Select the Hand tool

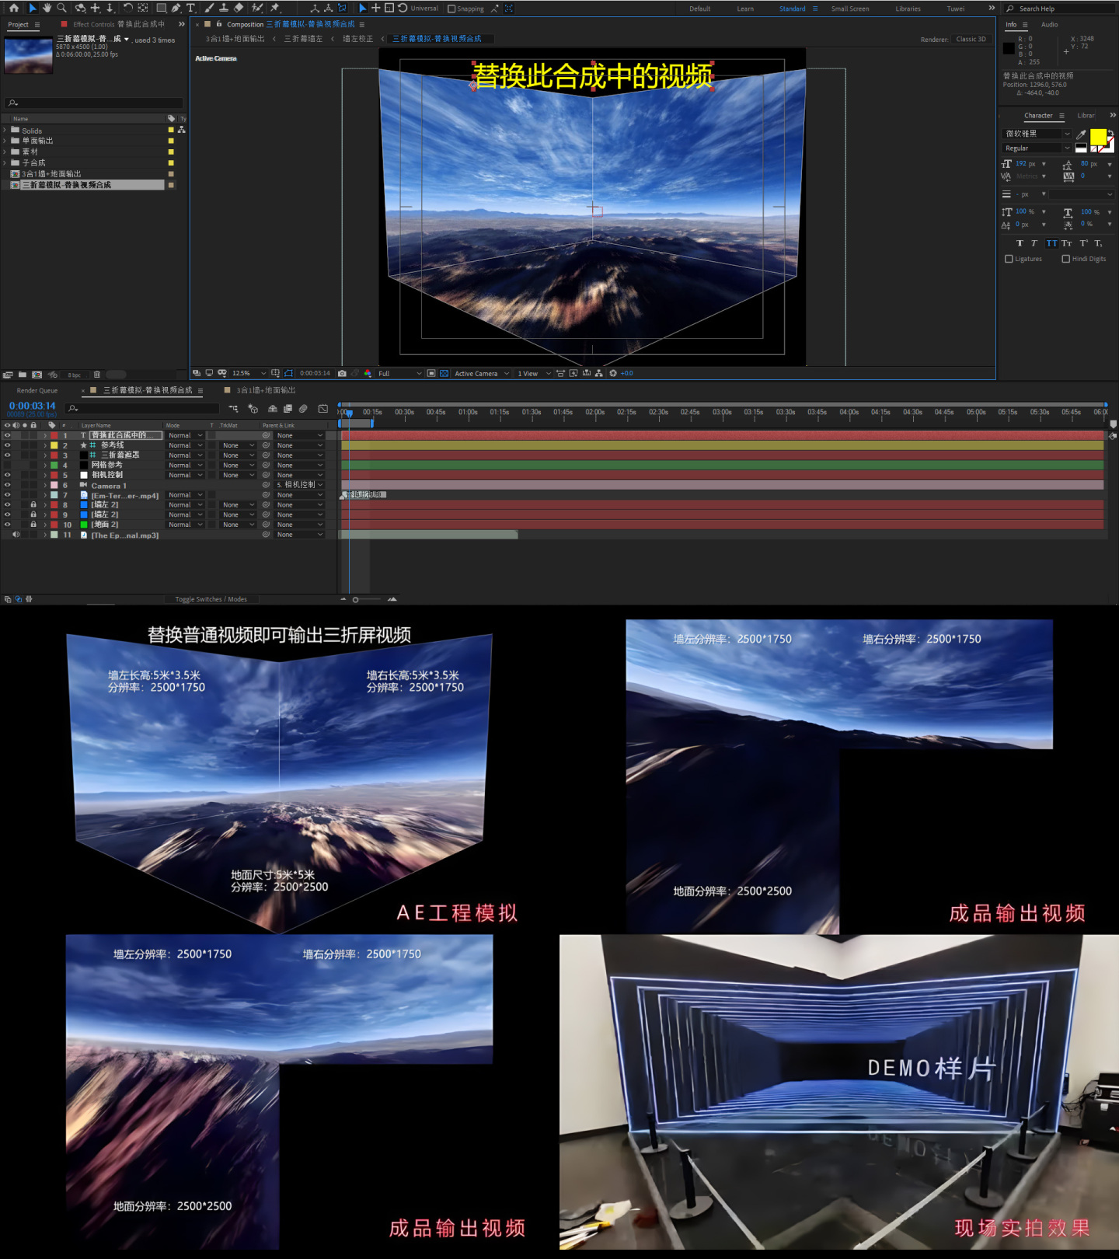click(47, 8)
